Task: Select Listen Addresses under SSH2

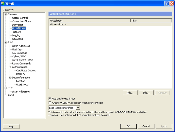Action: [x=21, y=46]
